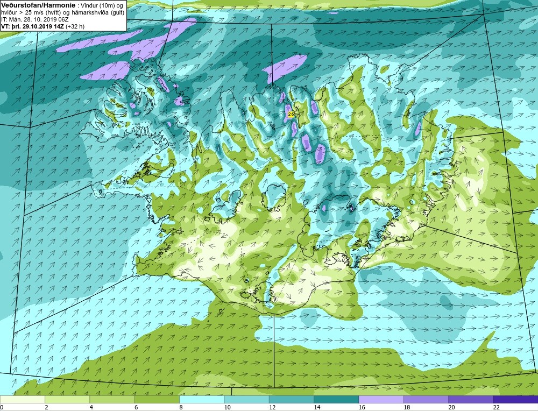Select the 14–16 m/s dark teal legend swatch
The image size is (538, 411).
click(336, 399)
